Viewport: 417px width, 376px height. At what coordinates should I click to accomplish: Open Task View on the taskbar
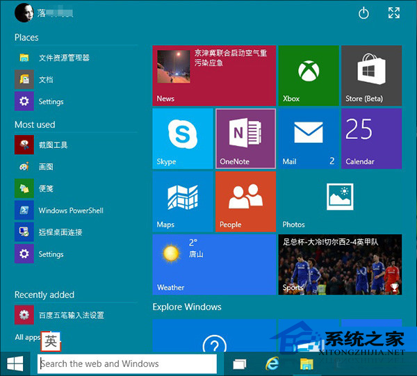click(x=240, y=364)
